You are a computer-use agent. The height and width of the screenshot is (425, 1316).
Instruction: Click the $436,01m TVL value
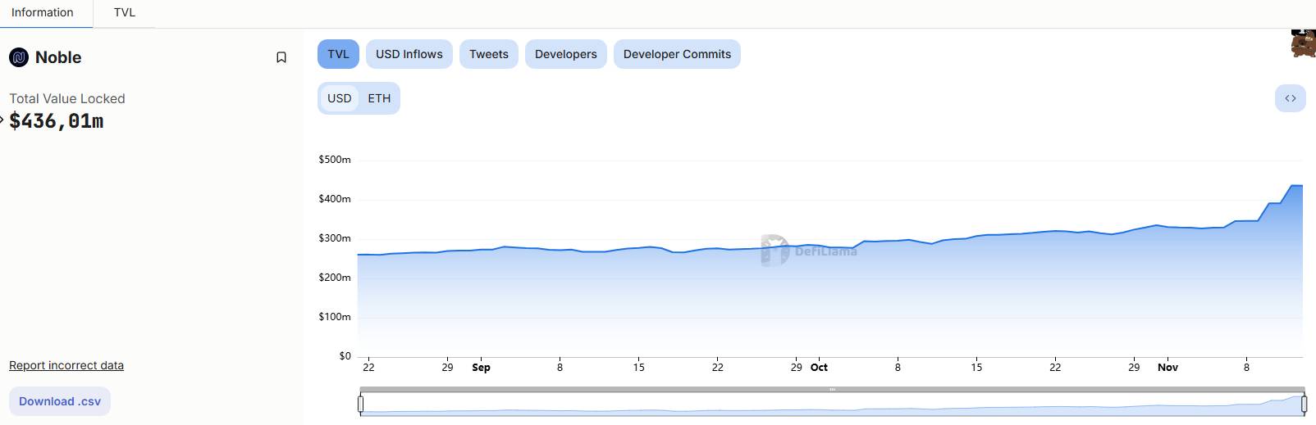57,121
